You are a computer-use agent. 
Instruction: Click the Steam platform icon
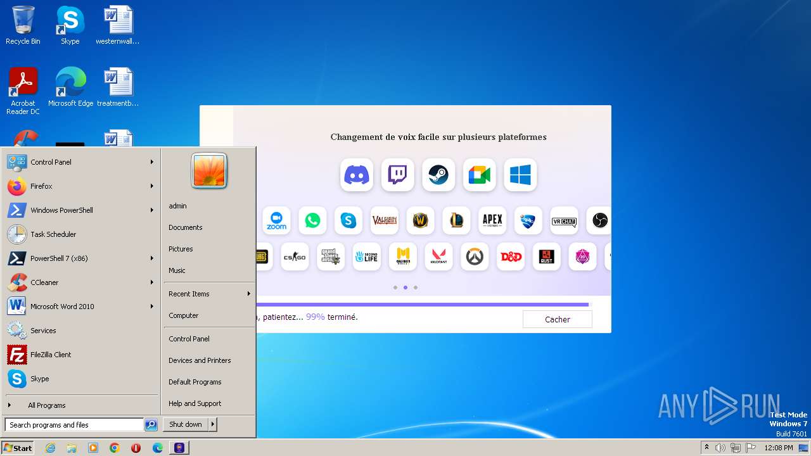pos(438,175)
